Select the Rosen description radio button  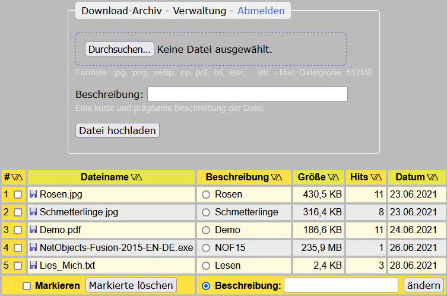(x=206, y=195)
